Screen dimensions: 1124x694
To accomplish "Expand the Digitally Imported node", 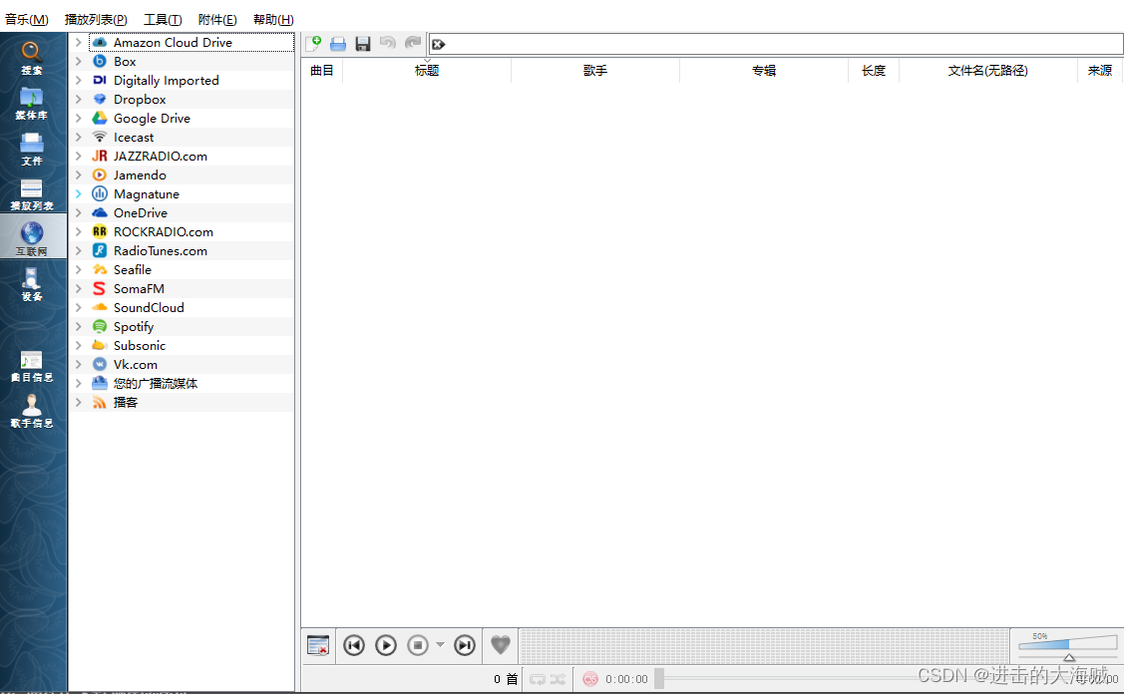I will 79,81.
